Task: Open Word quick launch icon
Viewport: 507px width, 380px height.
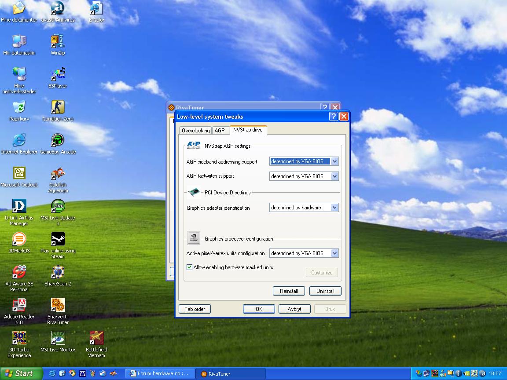Action: click(82, 373)
